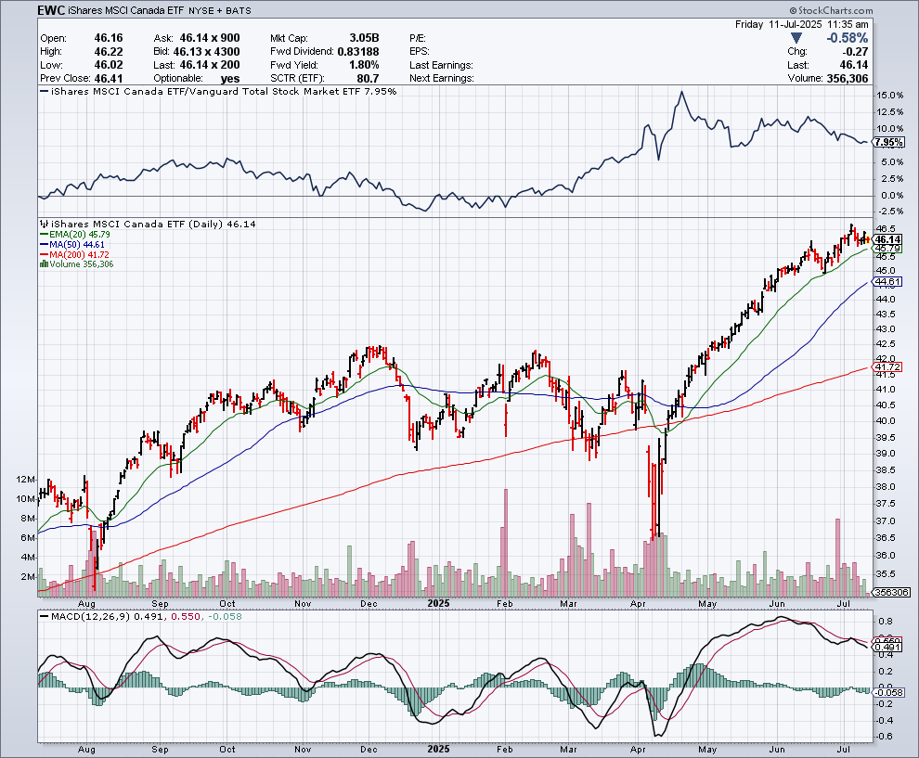Click the 'MA(200) 41.72' legend entry
The height and width of the screenshot is (758, 919).
click(79, 255)
